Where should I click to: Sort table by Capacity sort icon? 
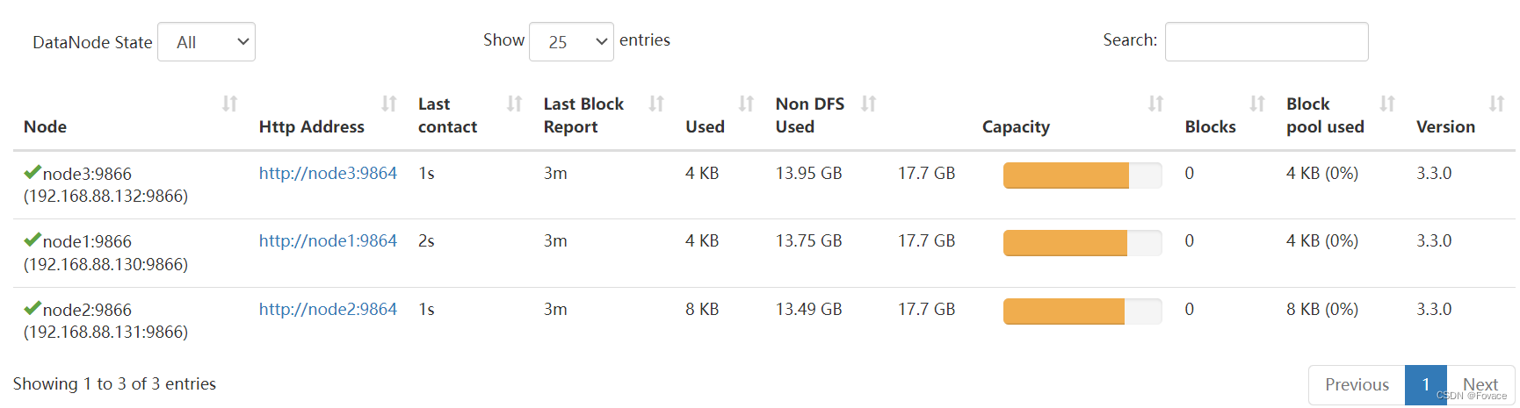pyautogui.click(x=1156, y=104)
